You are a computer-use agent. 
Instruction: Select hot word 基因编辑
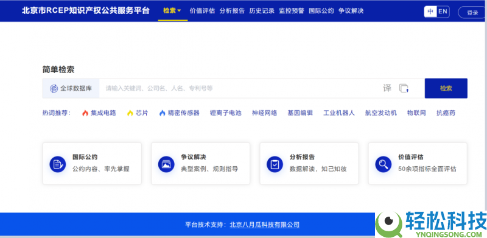point(300,113)
